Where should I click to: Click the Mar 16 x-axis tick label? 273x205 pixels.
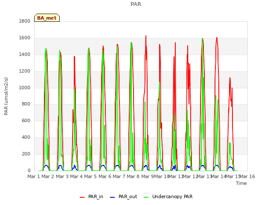247,176
